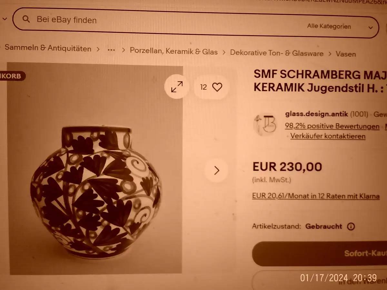Open Porzellan, Keramik & Glas breadcrumb
Image resolution: width=387 pixels, height=290 pixels.
click(174, 52)
